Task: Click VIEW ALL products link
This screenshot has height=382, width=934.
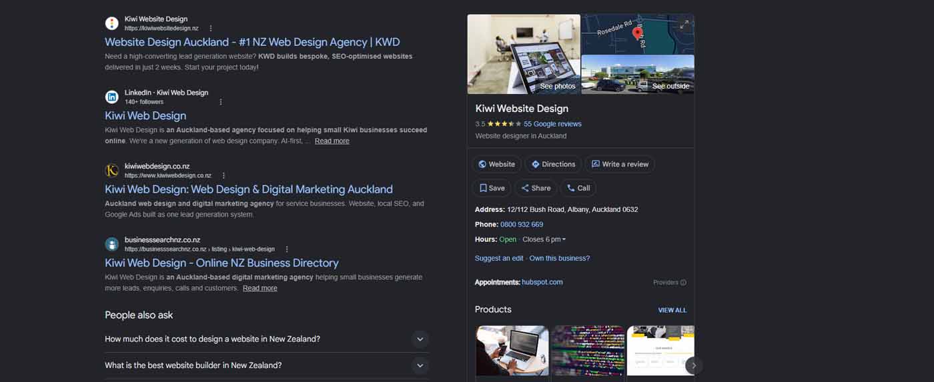Action: [x=672, y=310]
